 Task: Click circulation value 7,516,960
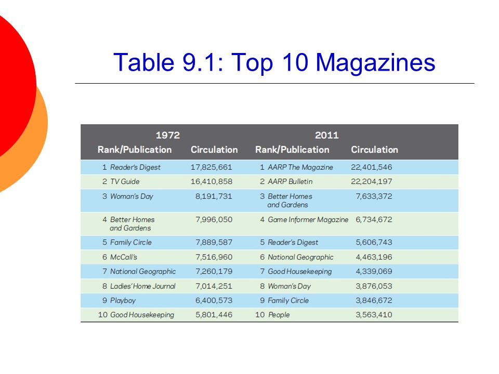pos(214,257)
